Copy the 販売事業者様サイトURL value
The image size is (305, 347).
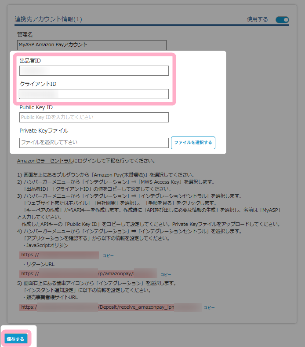[209, 308]
